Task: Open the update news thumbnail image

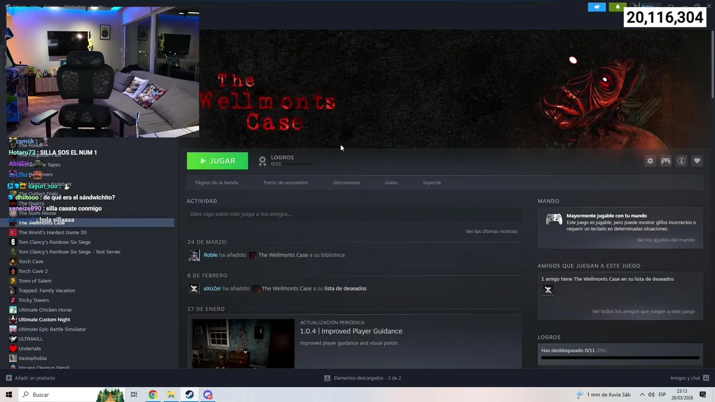Action: (243, 343)
